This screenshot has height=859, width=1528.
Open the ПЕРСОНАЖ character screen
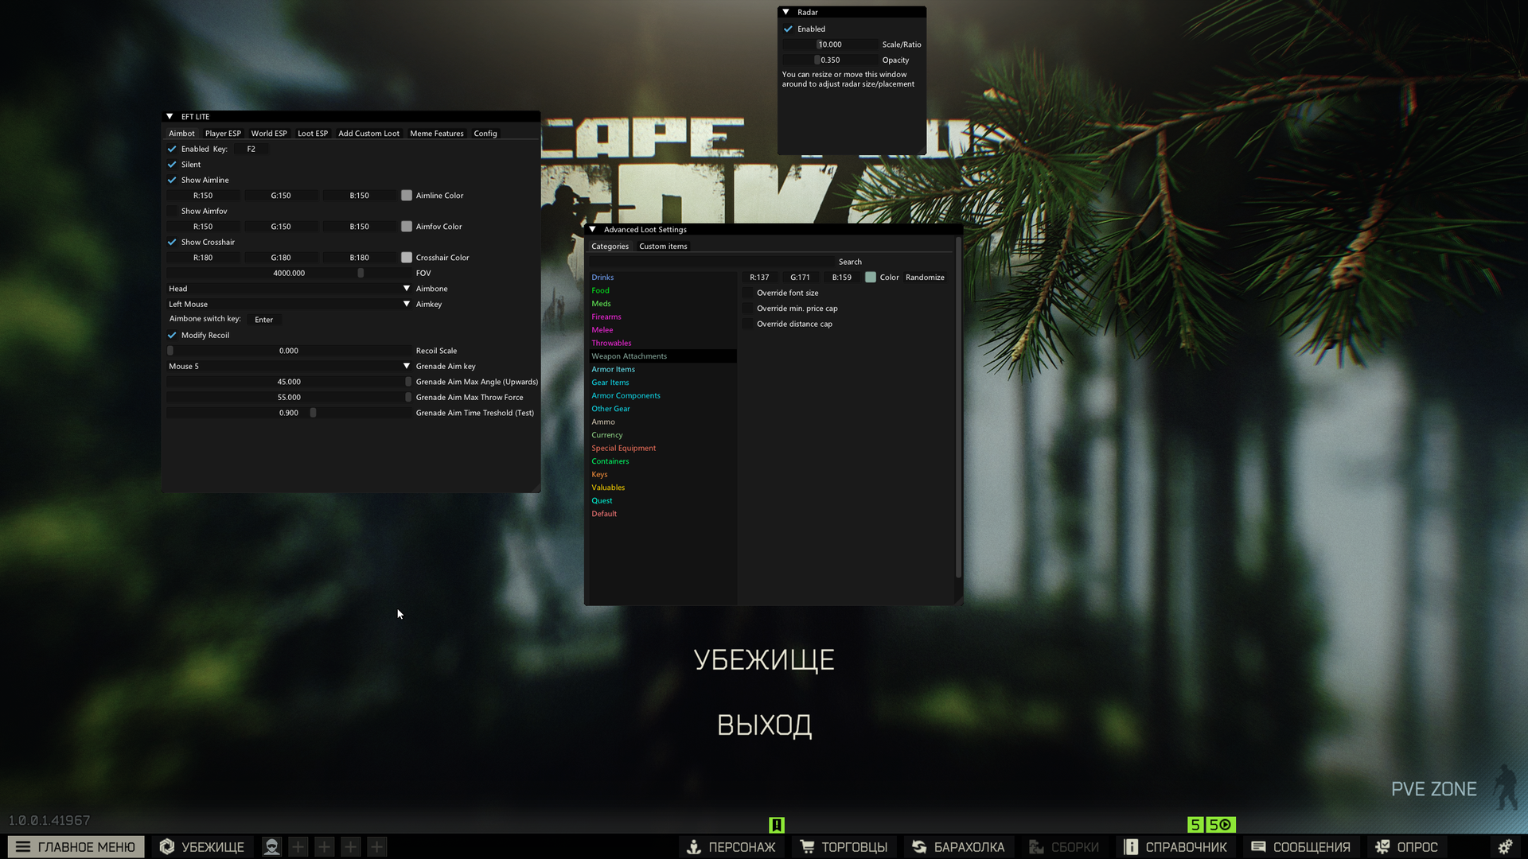coord(731,847)
